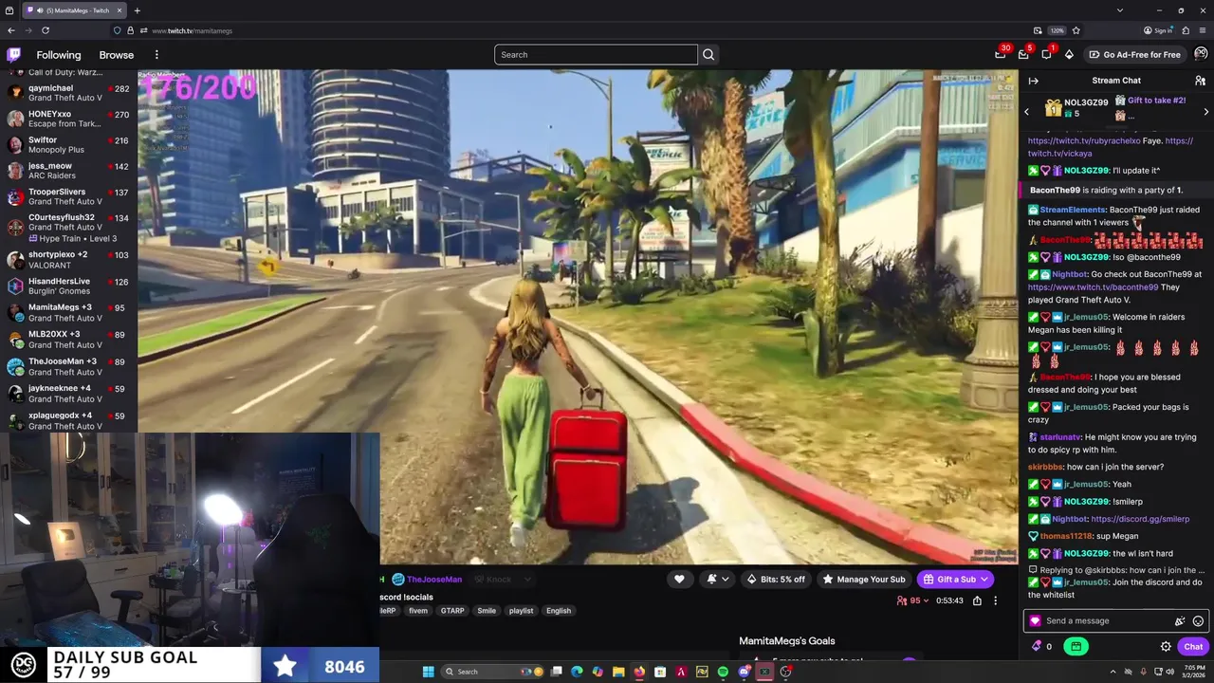Go to the Twitch home logo
This screenshot has height=683, width=1214.
click(x=13, y=54)
